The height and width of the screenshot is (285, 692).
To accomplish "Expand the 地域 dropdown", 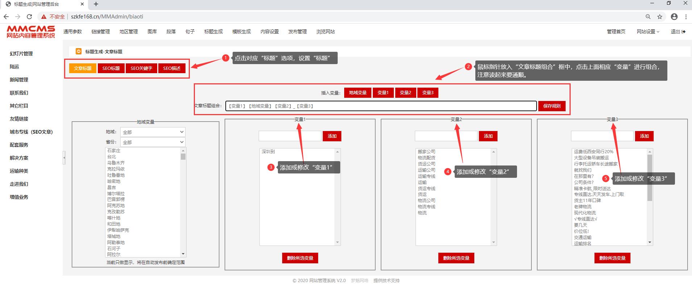I will (152, 132).
